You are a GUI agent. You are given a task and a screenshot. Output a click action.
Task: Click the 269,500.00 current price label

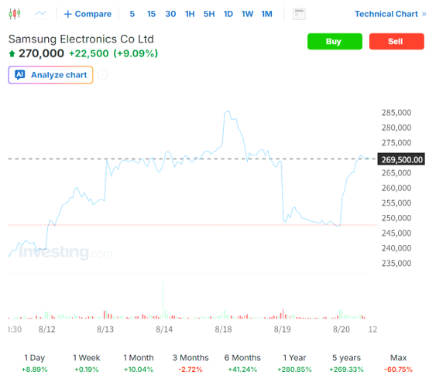[x=401, y=159]
